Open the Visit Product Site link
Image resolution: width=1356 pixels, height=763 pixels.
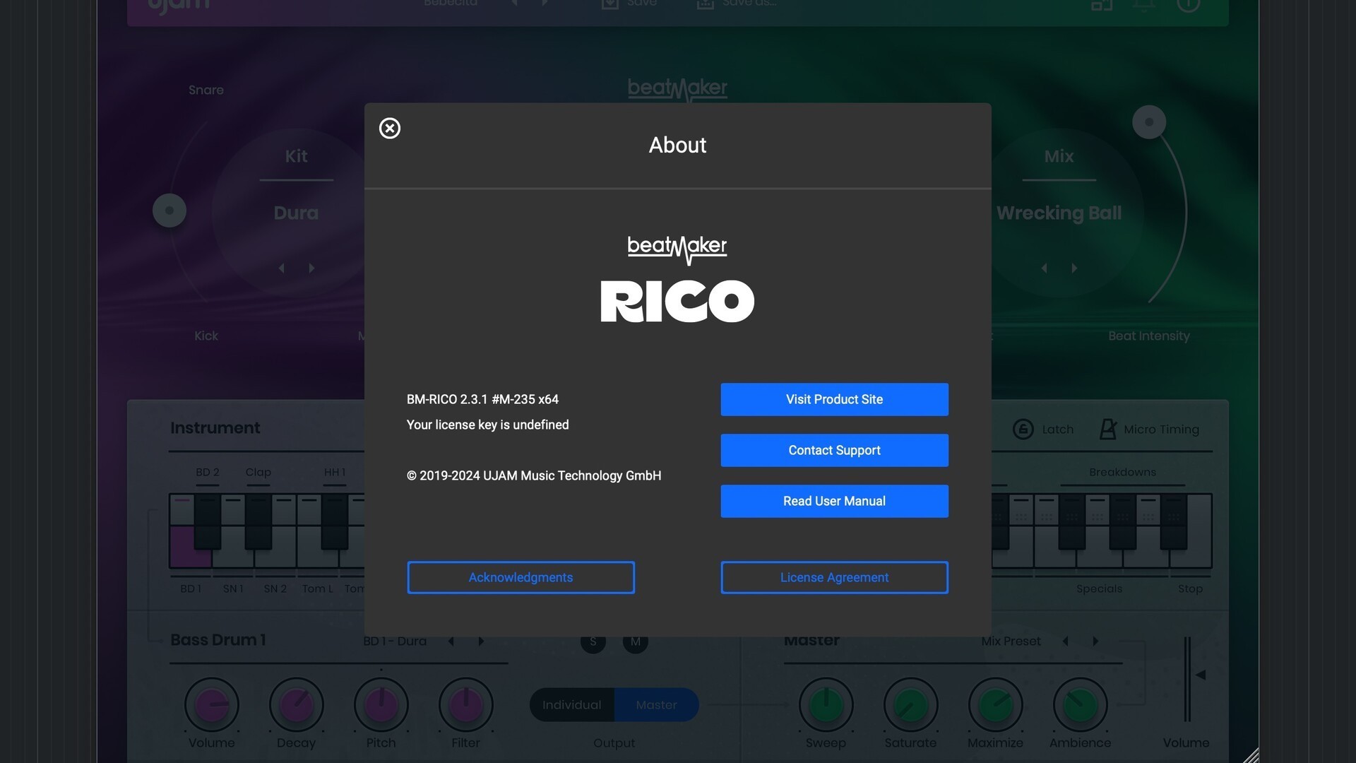tap(834, 399)
